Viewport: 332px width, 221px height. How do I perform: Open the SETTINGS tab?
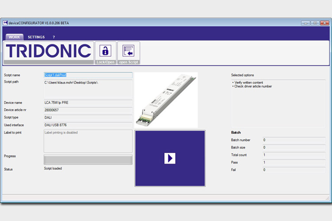[36, 37]
